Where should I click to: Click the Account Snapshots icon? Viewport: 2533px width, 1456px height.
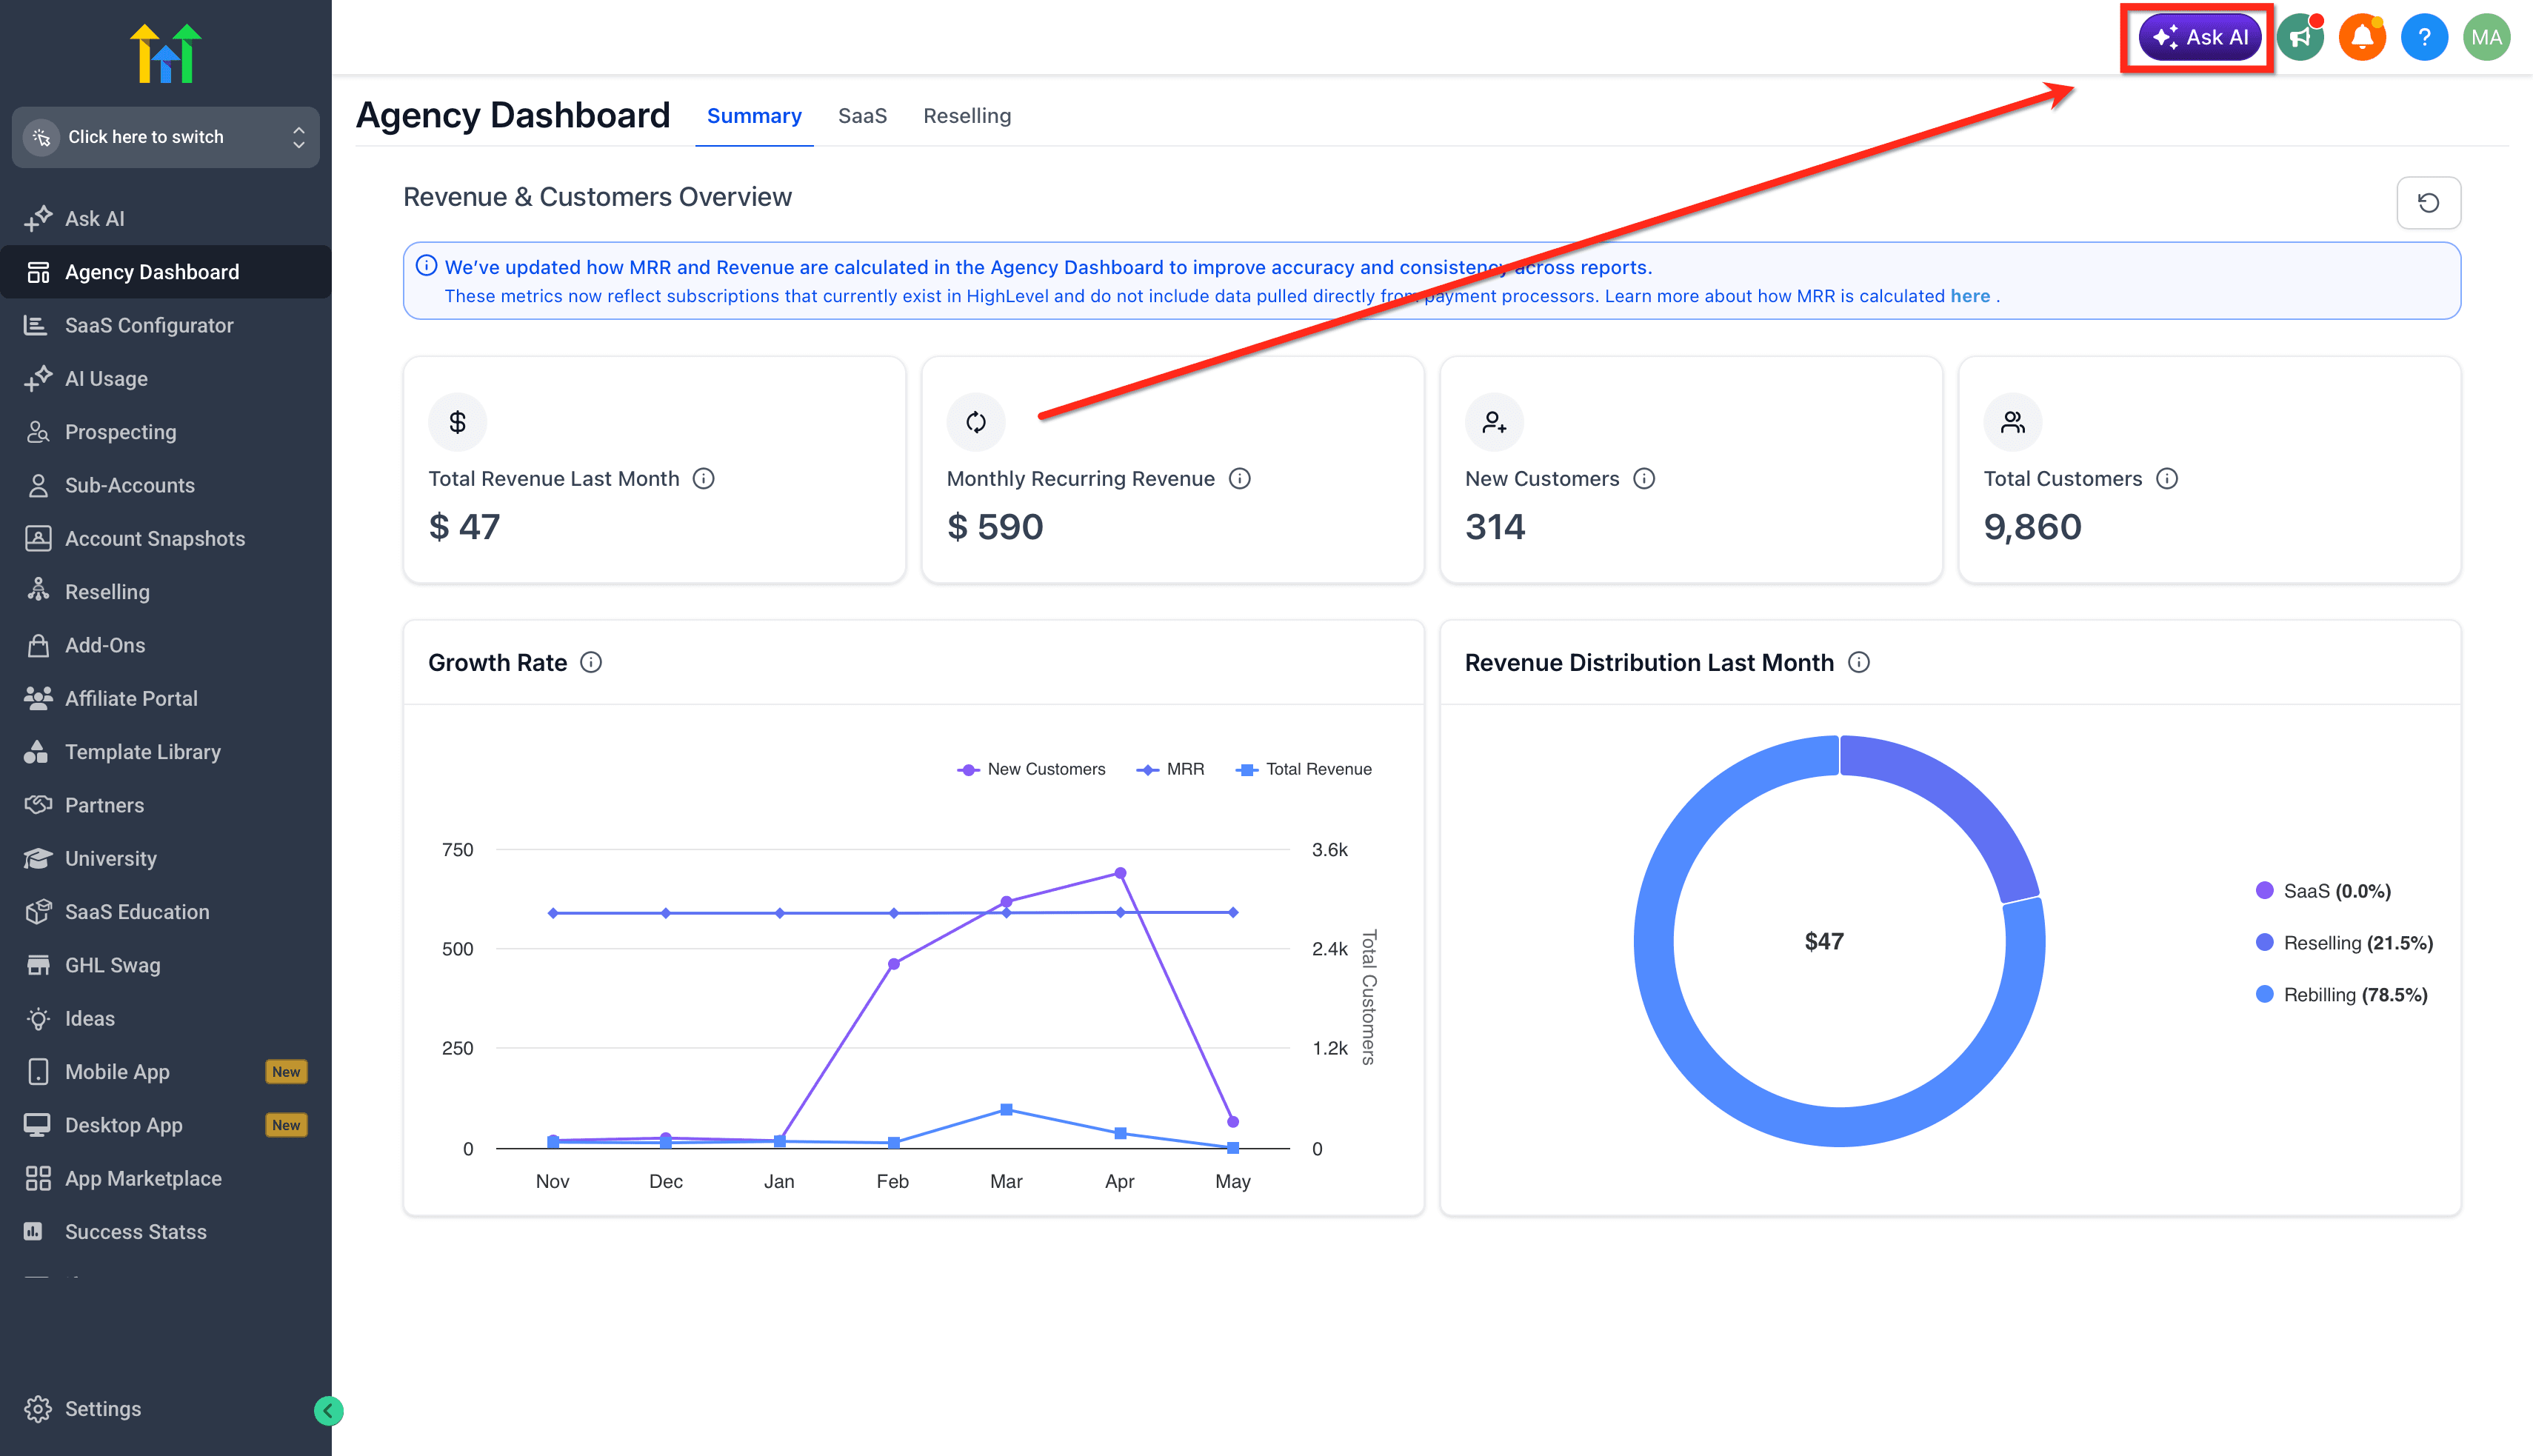(38, 538)
